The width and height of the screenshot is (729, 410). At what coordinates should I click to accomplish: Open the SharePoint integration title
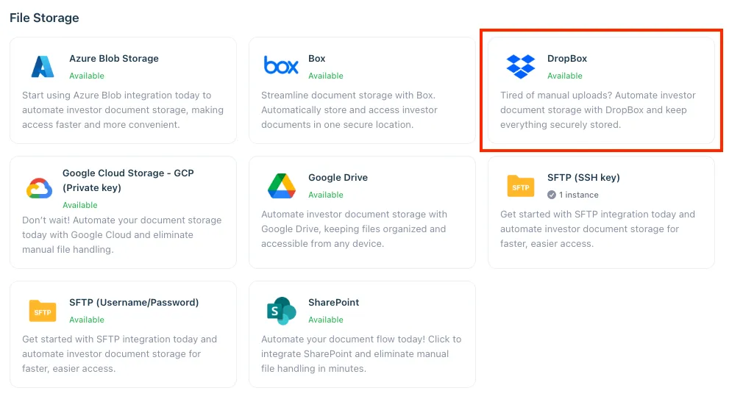[x=333, y=302]
